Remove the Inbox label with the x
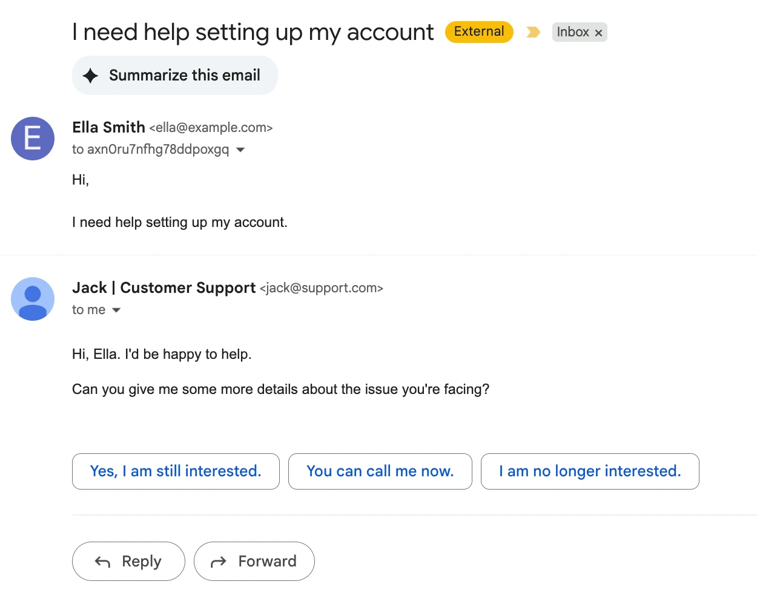The image size is (757, 610). click(598, 33)
